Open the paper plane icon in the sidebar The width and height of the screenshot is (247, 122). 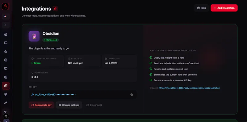click(5, 112)
